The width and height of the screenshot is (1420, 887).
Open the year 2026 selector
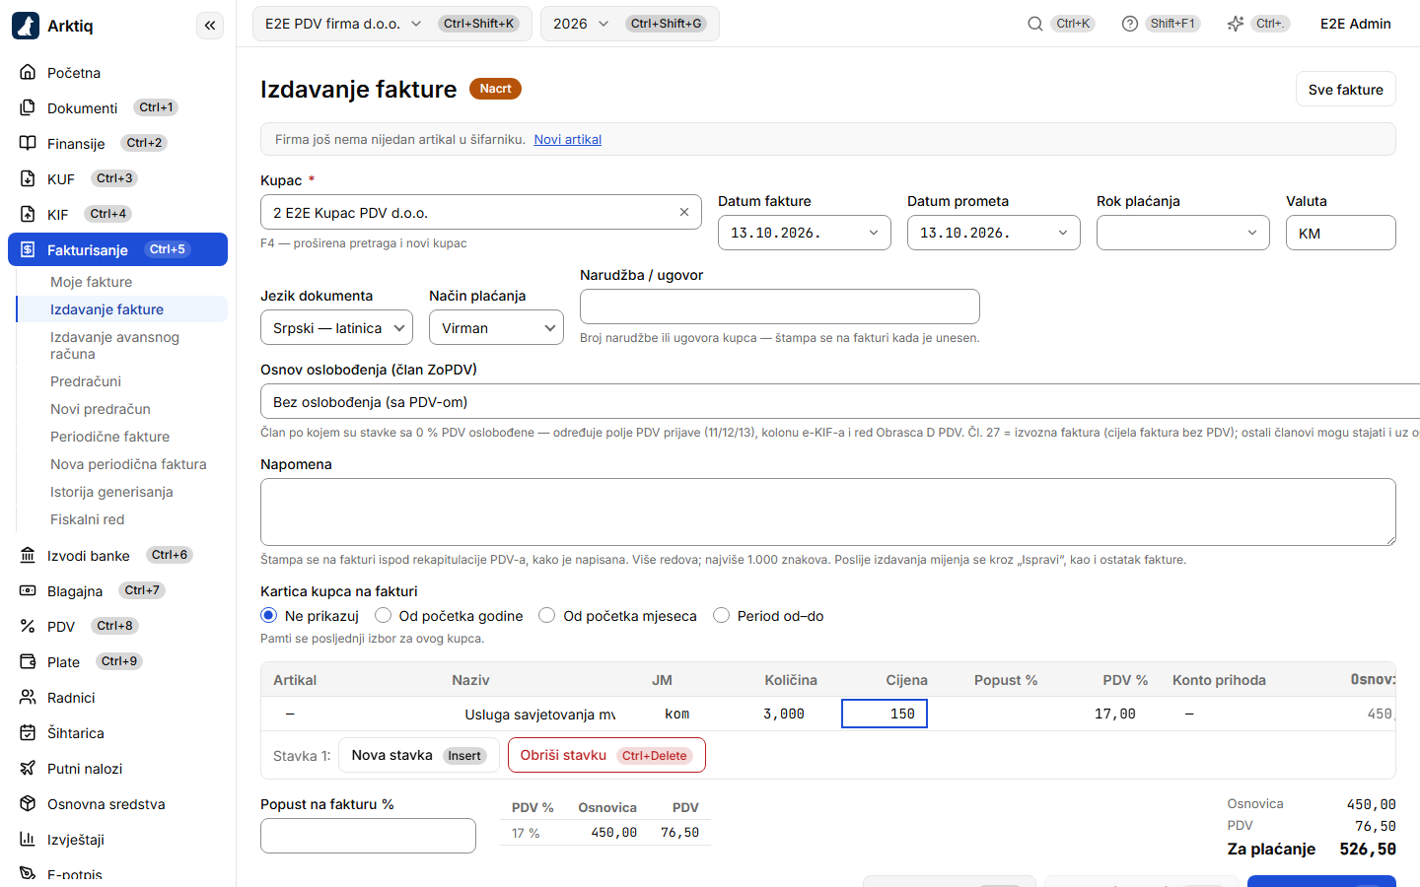[x=630, y=24]
